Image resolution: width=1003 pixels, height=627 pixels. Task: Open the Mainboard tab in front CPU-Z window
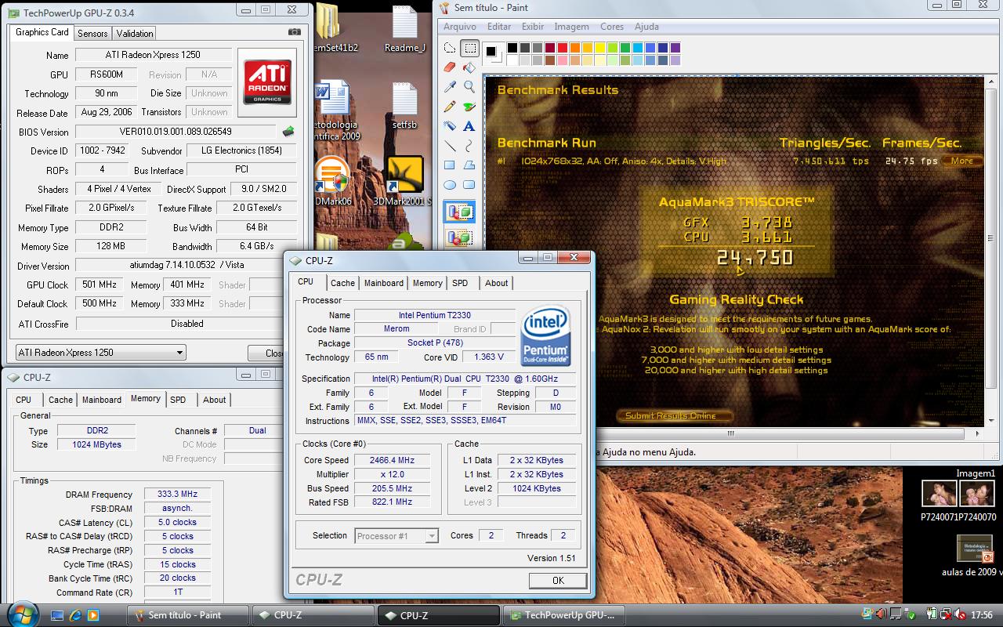[x=384, y=283]
